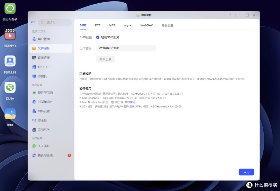Copy the smb://192.168.72.66 Mac address
The image size is (280, 191).
pyautogui.click(x=164, y=98)
